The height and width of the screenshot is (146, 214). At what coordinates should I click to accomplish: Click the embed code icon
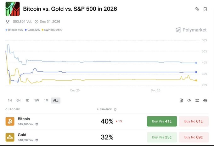click(x=189, y=100)
